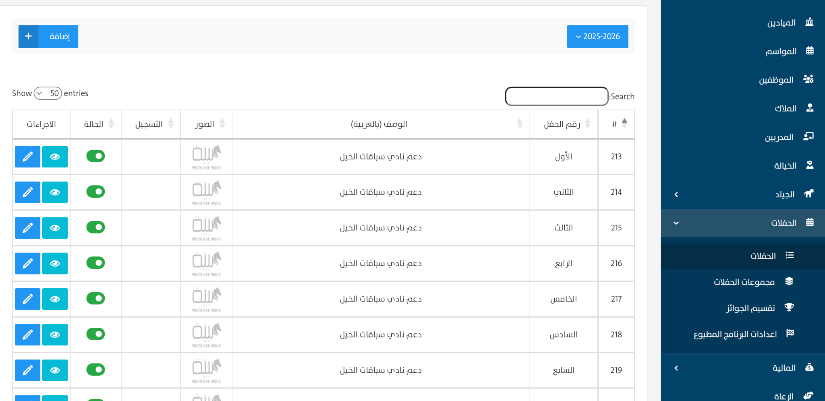825x401 pixels.
Task: Toggle status switch for row 217
Action: point(95,298)
